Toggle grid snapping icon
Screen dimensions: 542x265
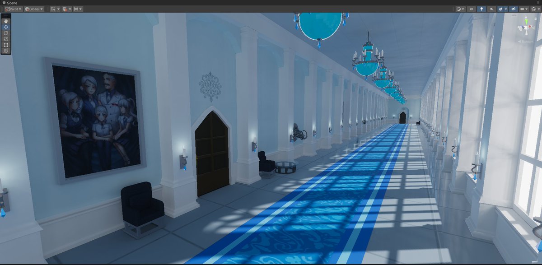pos(65,9)
